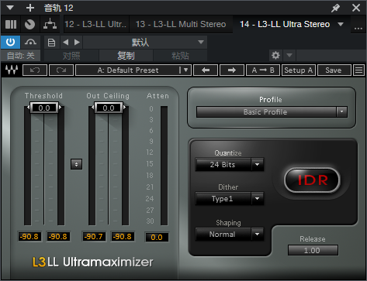Click the Shaping Normal field
367x281 pixels.
click(x=223, y=234)
